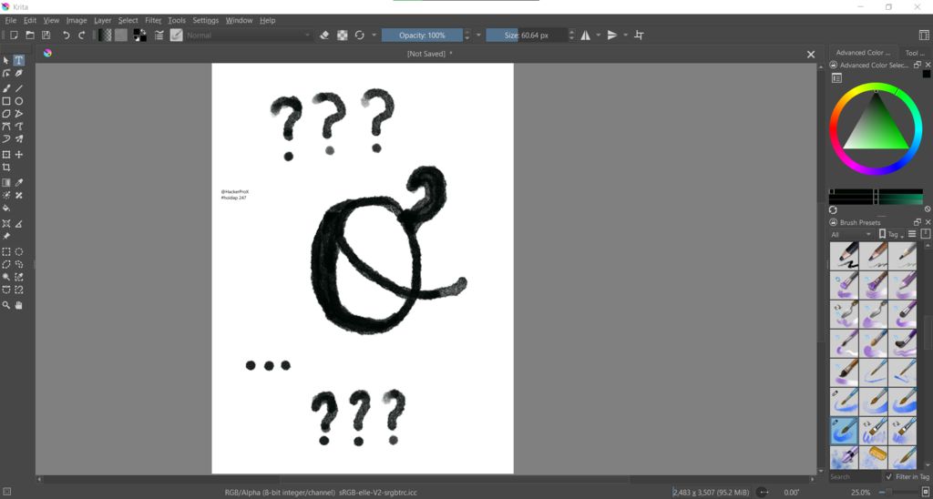Toggle vertical mirror tool

click(x=612, y=36)
